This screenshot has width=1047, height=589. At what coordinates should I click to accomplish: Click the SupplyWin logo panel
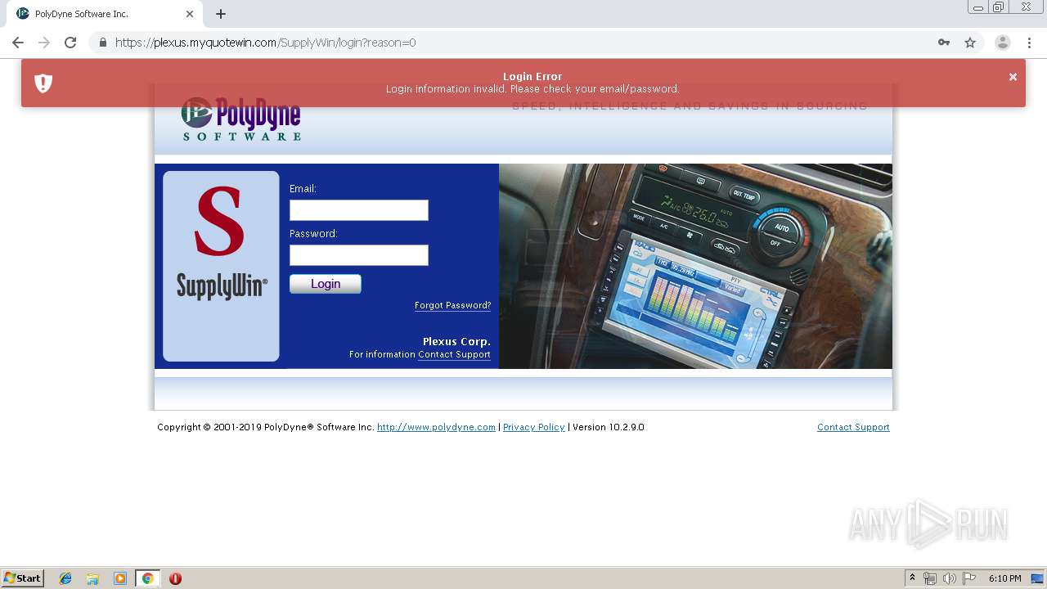pos(221,266)
